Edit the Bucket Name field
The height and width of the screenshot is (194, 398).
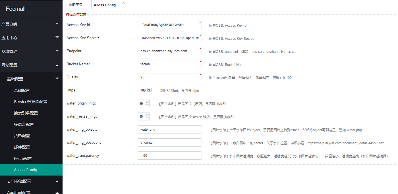pyautogui.click(x=170, y=64)
